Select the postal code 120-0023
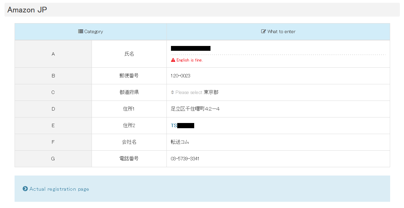This screenshot has width=404, height=208. [x=180, y=76]
